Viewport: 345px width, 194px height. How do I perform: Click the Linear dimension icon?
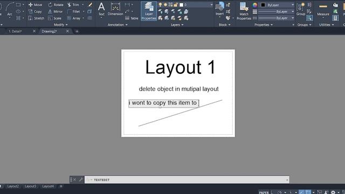(x=127, y=5)
